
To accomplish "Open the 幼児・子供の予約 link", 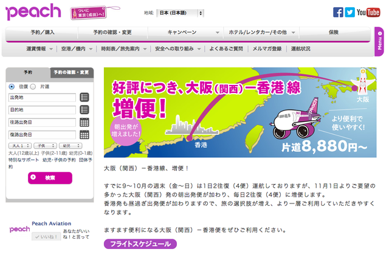I will coord(59,160).
